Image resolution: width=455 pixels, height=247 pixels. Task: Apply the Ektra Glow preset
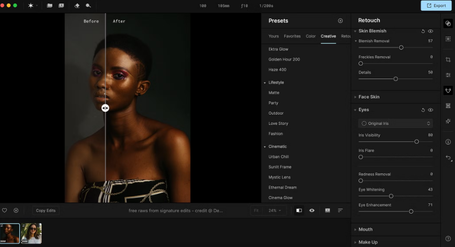278,49
